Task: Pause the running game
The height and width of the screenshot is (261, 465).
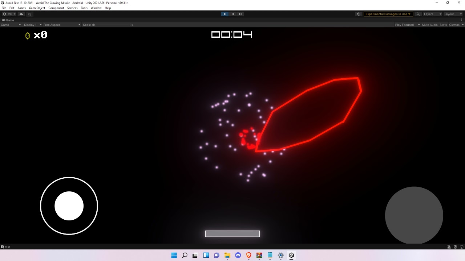Action: click(x=232, y=14)
